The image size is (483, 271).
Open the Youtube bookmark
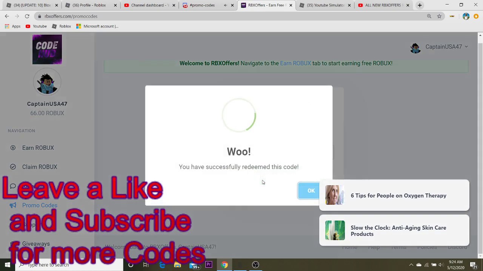pos(36,26)
